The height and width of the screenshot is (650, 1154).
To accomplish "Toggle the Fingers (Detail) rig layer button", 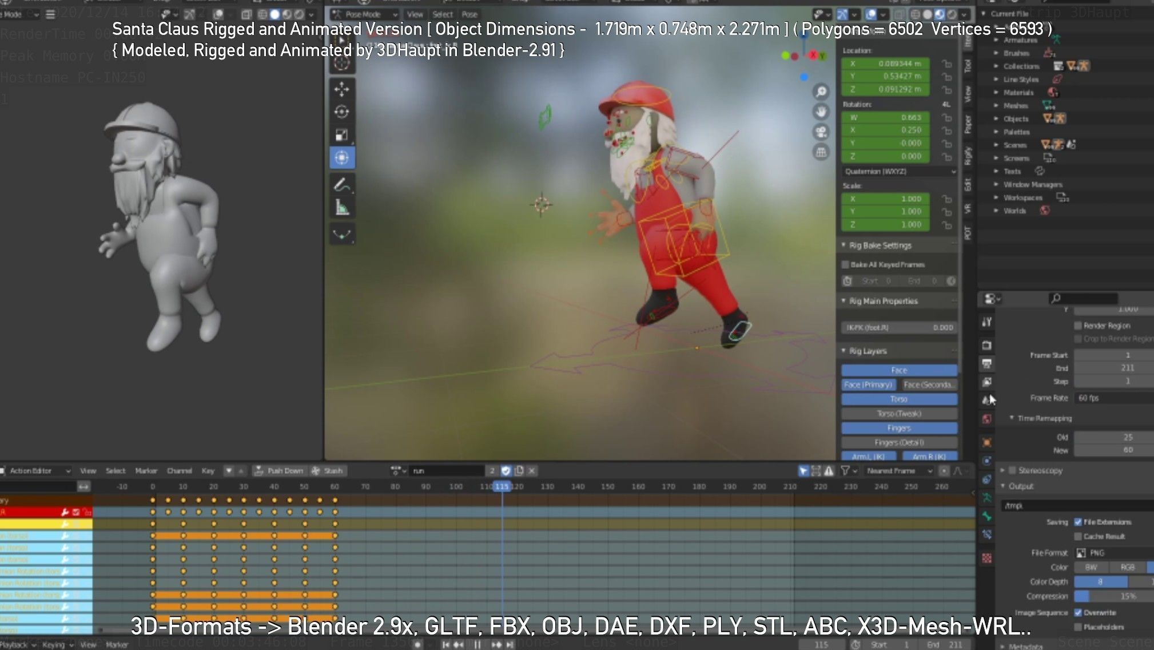I will click(899, 442).
